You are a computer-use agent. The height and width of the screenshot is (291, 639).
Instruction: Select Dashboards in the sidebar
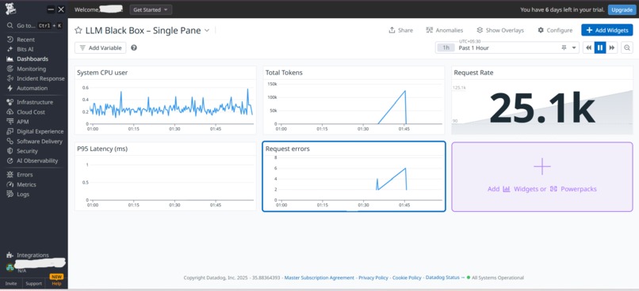tap(33, 59)
